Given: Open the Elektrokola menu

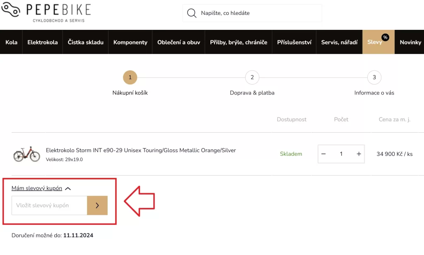Looking at the screenshot, I should (x=43, y=42).
